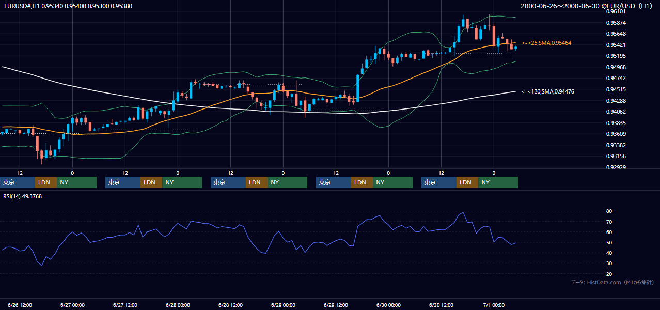Click the 25 SMA label reading 0.95464
The width and height of the screenshot is (660, 310).
point(546,43)
